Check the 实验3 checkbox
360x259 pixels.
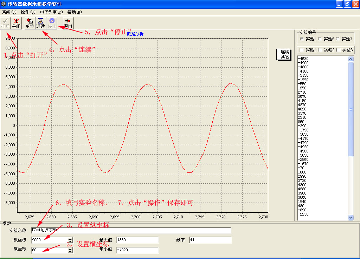click(x=338, y=50)
